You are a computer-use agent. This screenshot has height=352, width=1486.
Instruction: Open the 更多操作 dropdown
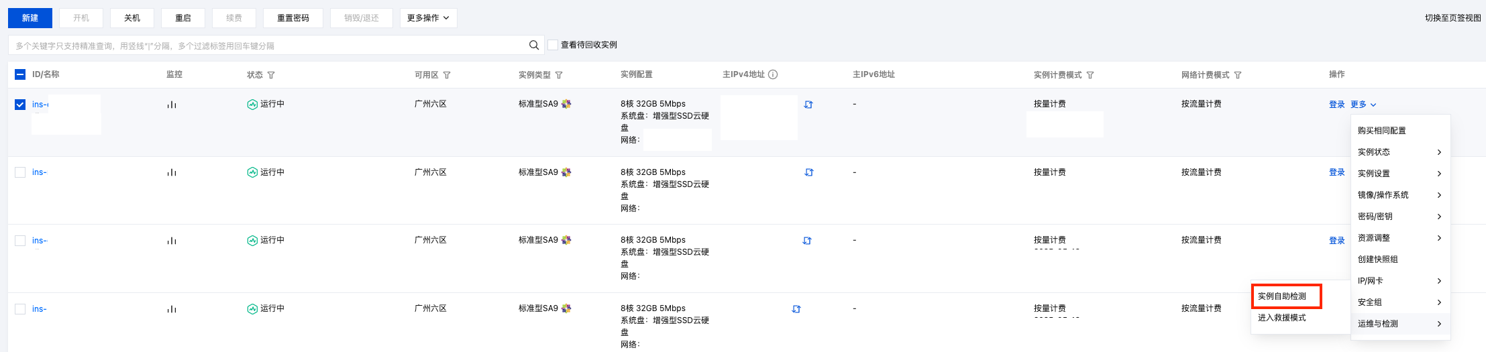point(428,18)
